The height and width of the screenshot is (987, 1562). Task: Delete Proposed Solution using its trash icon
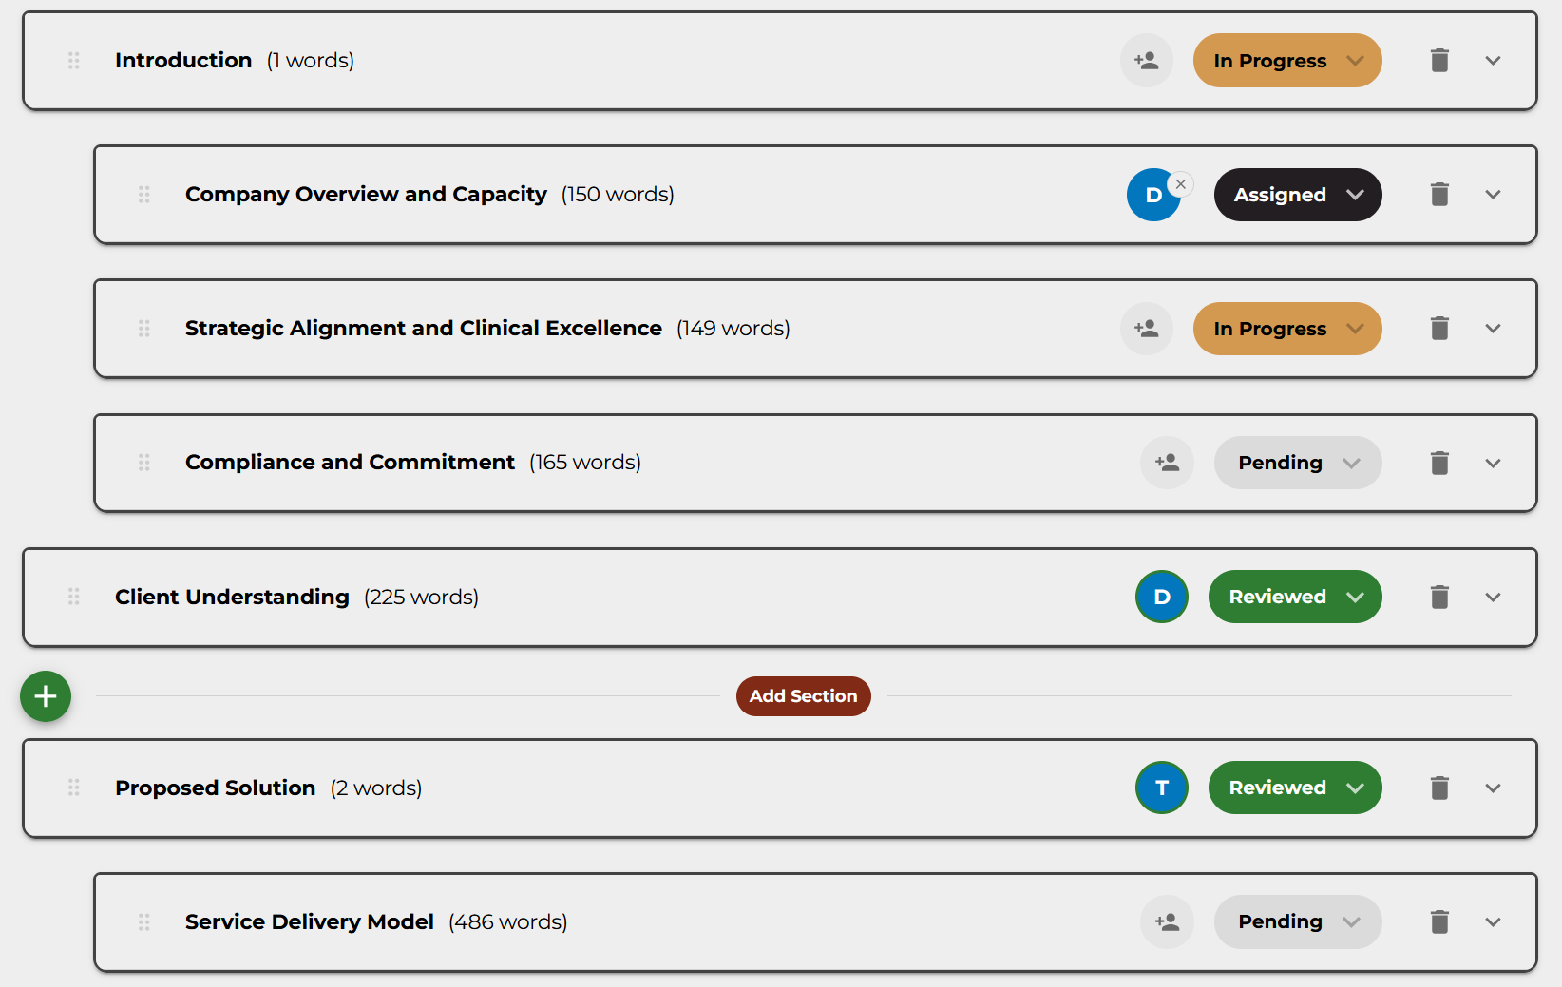(1438, 788)
